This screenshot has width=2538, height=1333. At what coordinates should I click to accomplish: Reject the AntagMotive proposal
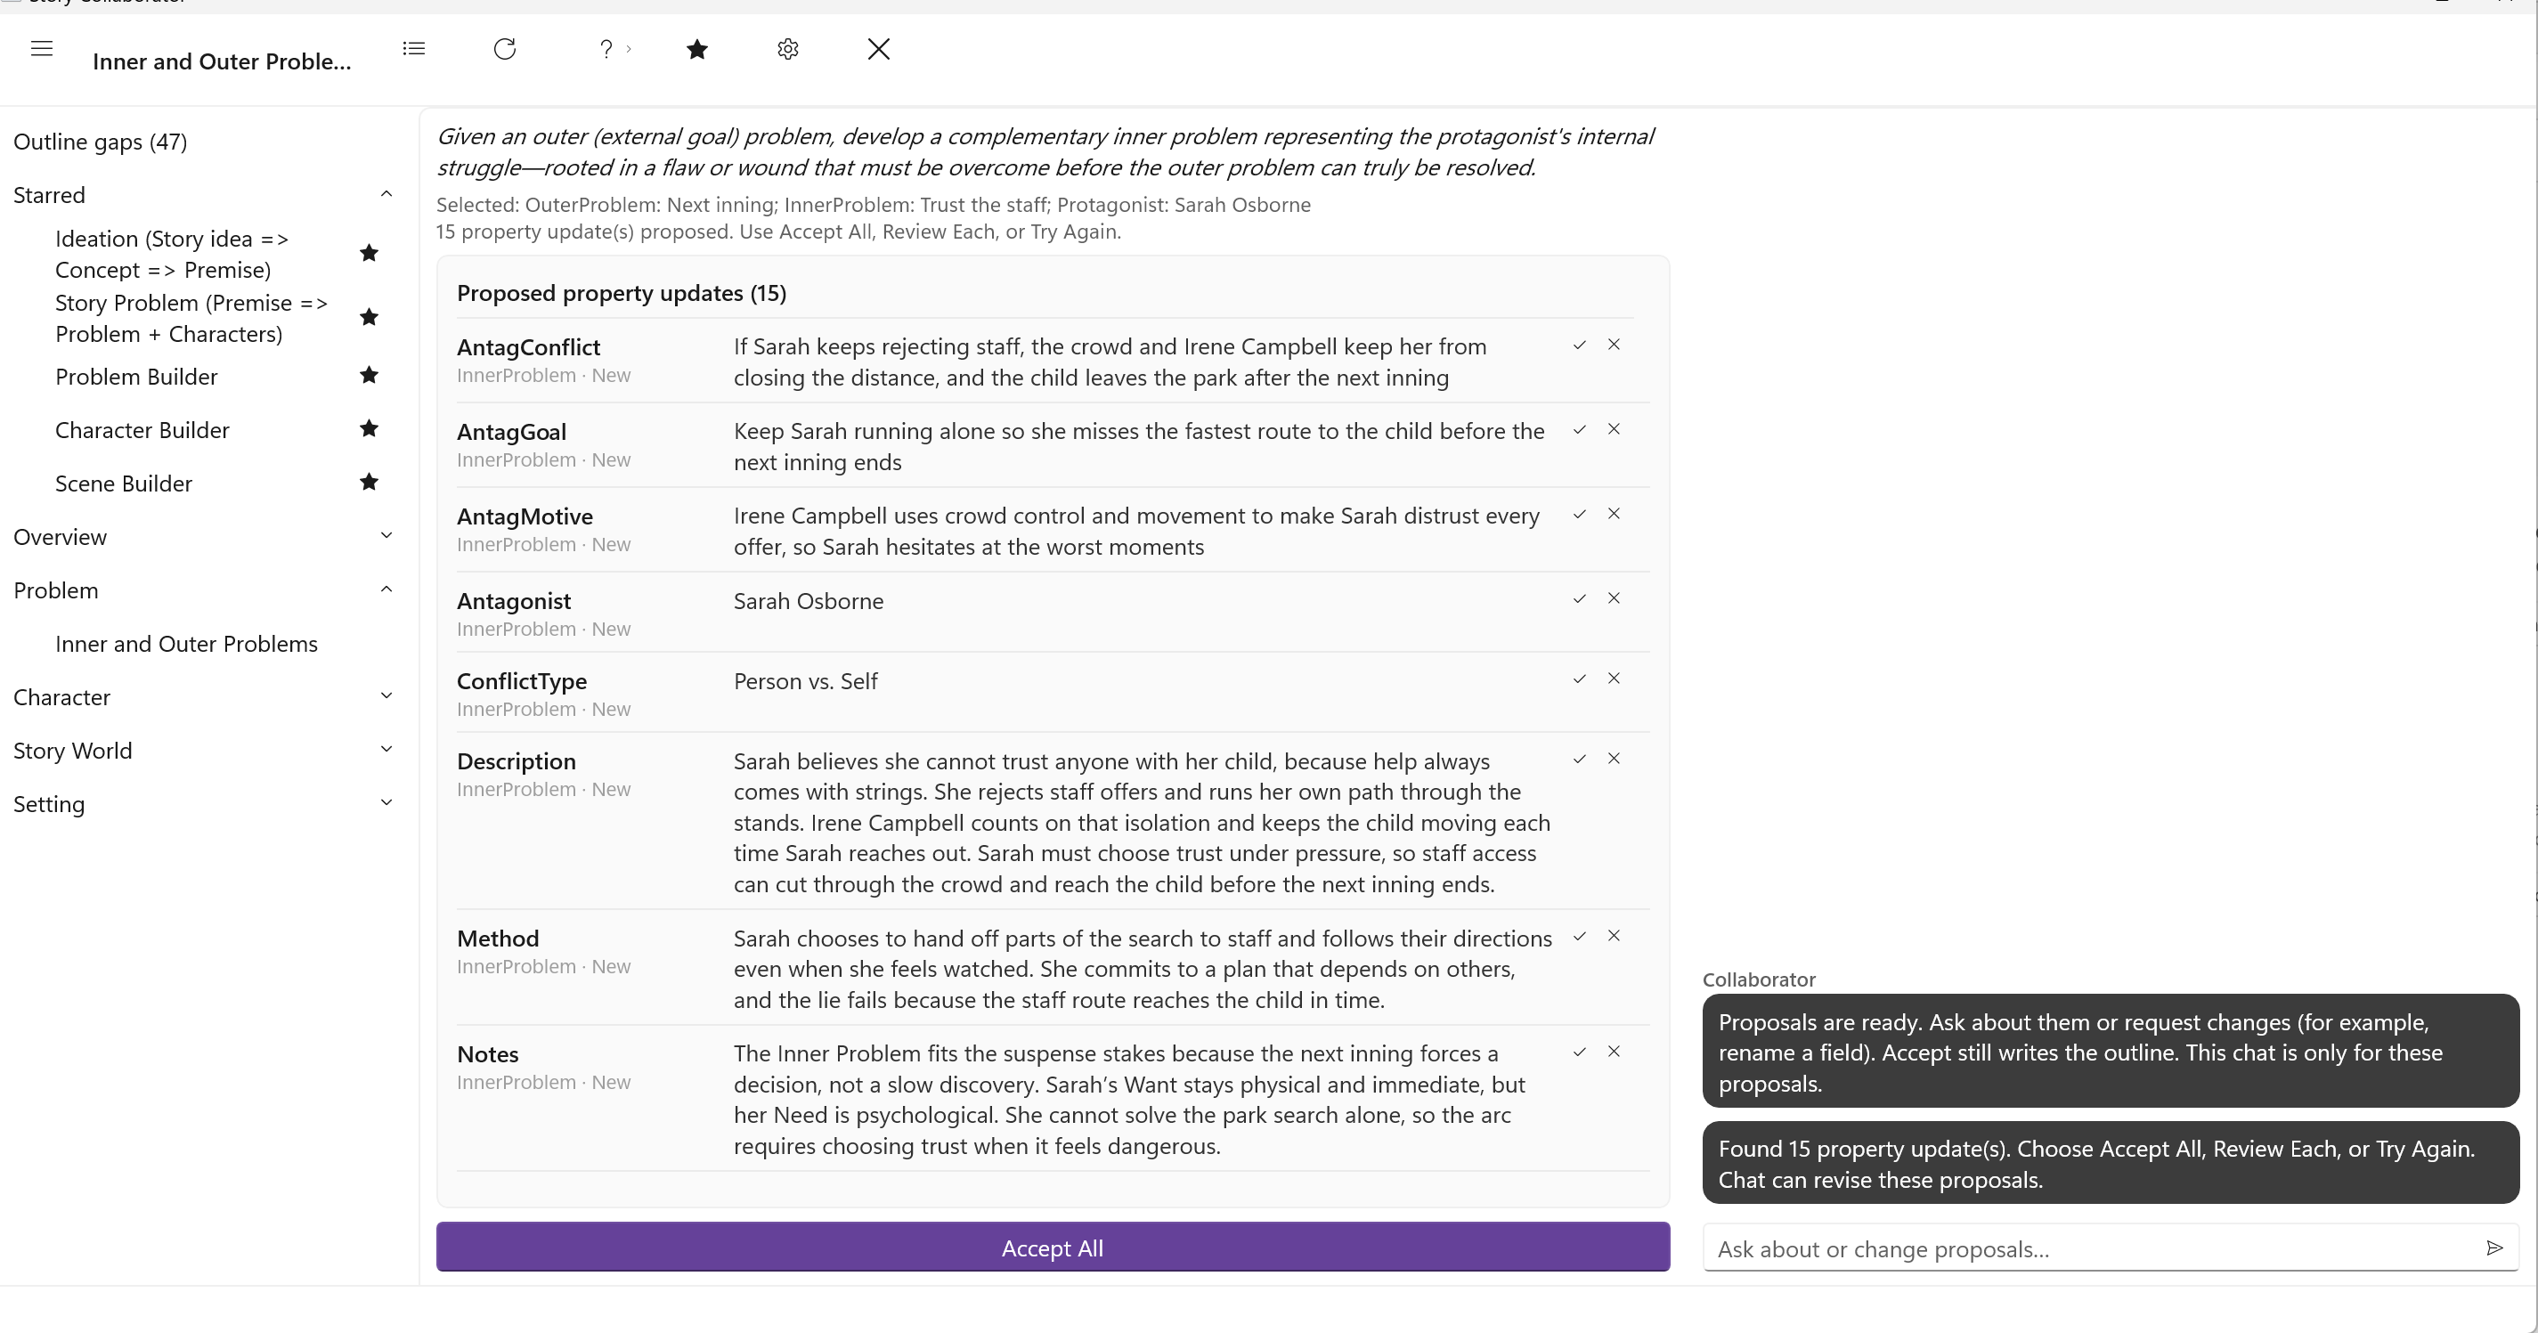point(1614,515)
